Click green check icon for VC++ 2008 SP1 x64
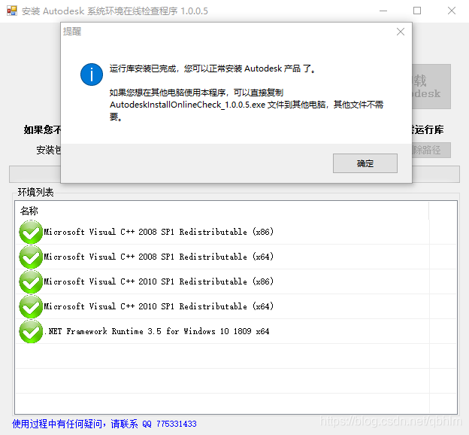 (x=31, y=257)
